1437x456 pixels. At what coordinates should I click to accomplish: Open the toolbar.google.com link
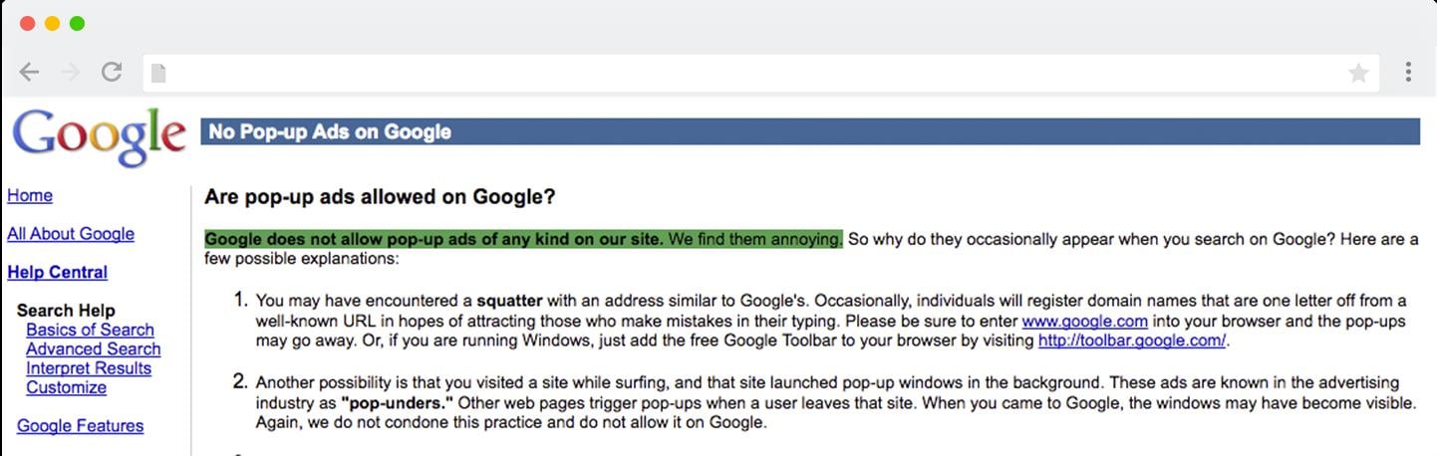1133,341
